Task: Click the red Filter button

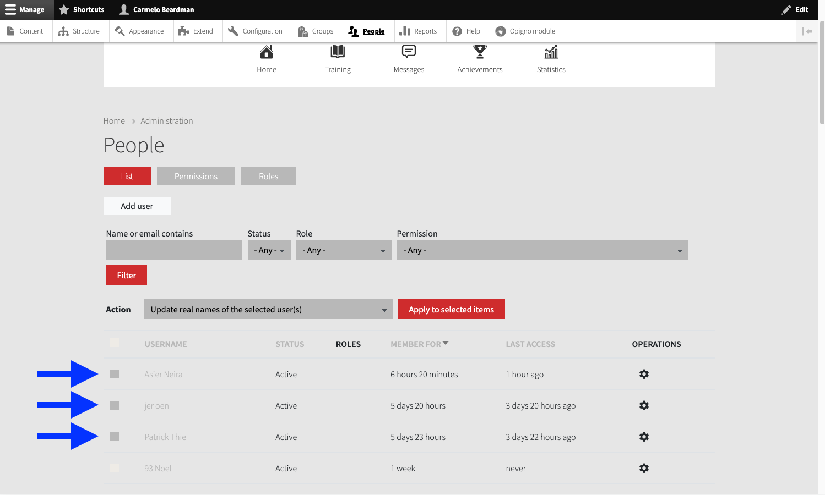Action: pyautogui.click(x=127, y=275)
